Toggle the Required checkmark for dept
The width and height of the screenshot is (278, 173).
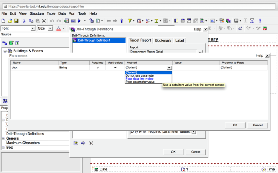[x=98, y=67]
